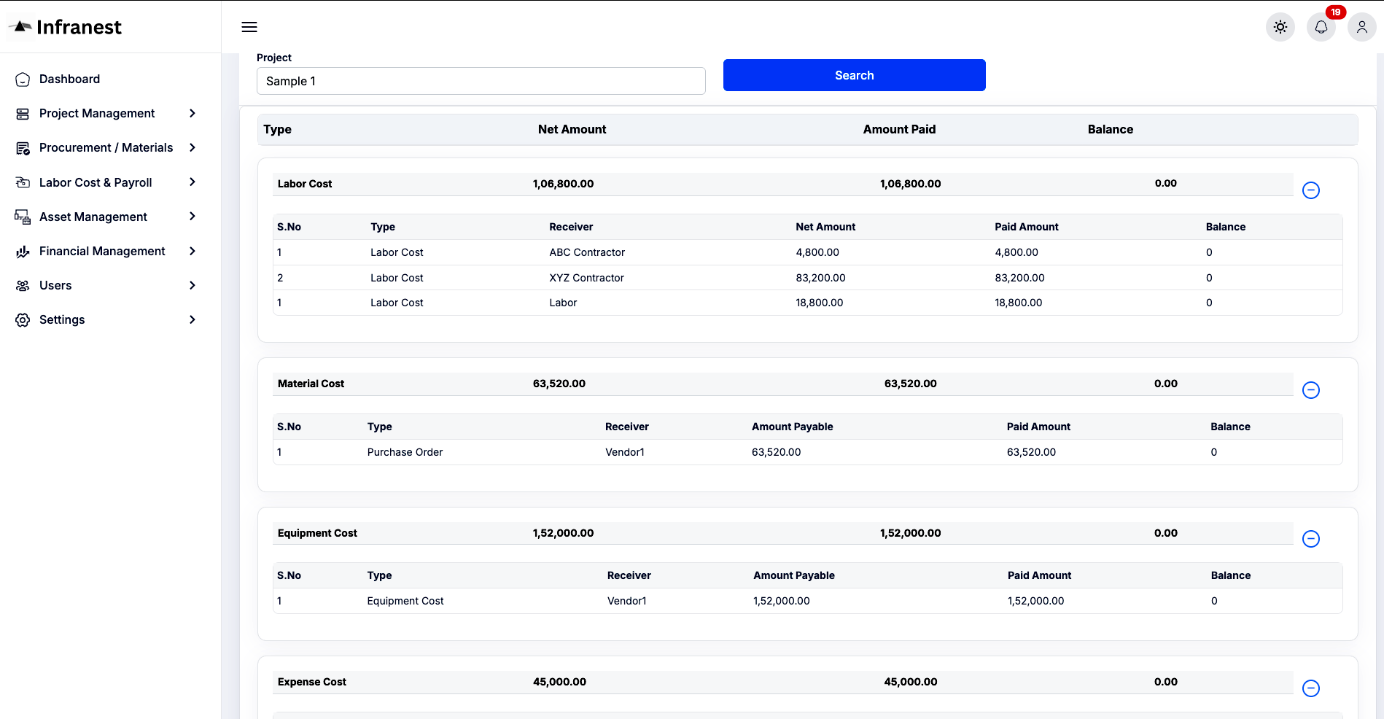The height and width of the screenshot is (719, 1384).
Task: Switch theme with the sun icon
Action: point(1280,27)
